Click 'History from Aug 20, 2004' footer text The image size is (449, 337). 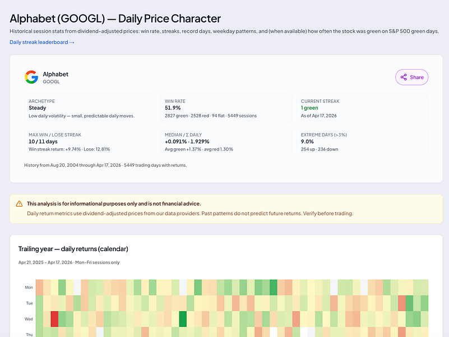[51, 165]
